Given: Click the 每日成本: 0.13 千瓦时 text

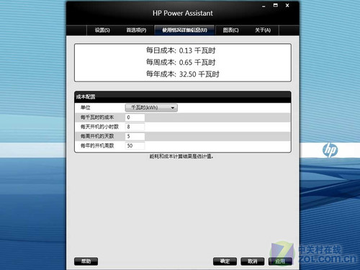Looking at the screenshot, I should tap(181, 50).
